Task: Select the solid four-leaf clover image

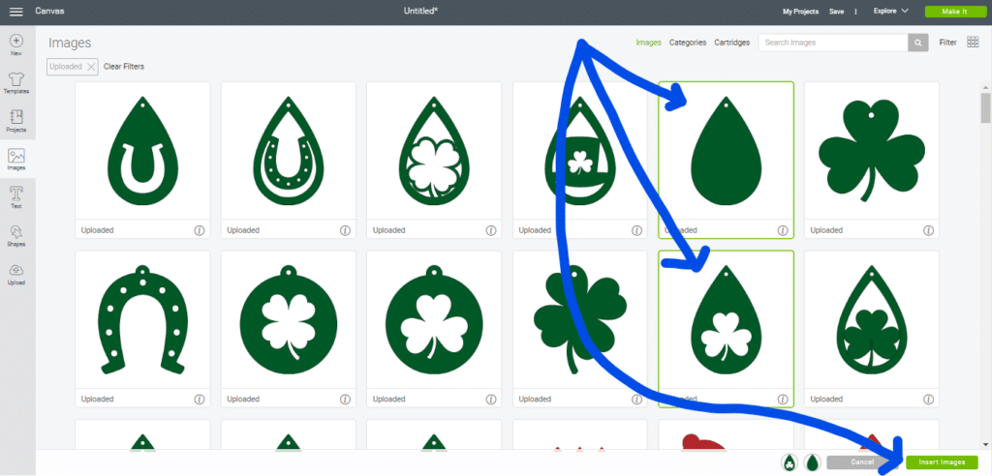Action: [580, 320]
